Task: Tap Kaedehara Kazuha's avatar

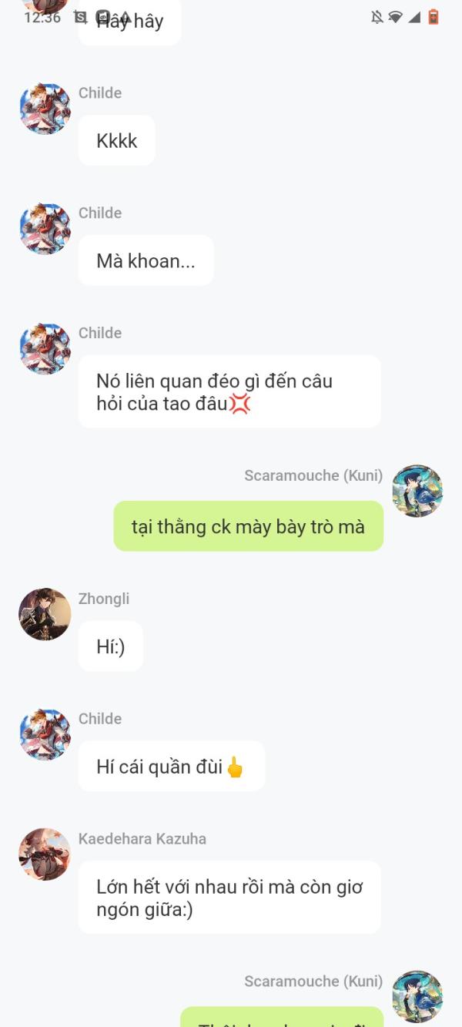Action: click(45, 854)
